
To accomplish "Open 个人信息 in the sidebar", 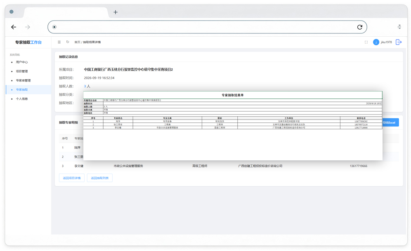I will click(x=22, y=99).
